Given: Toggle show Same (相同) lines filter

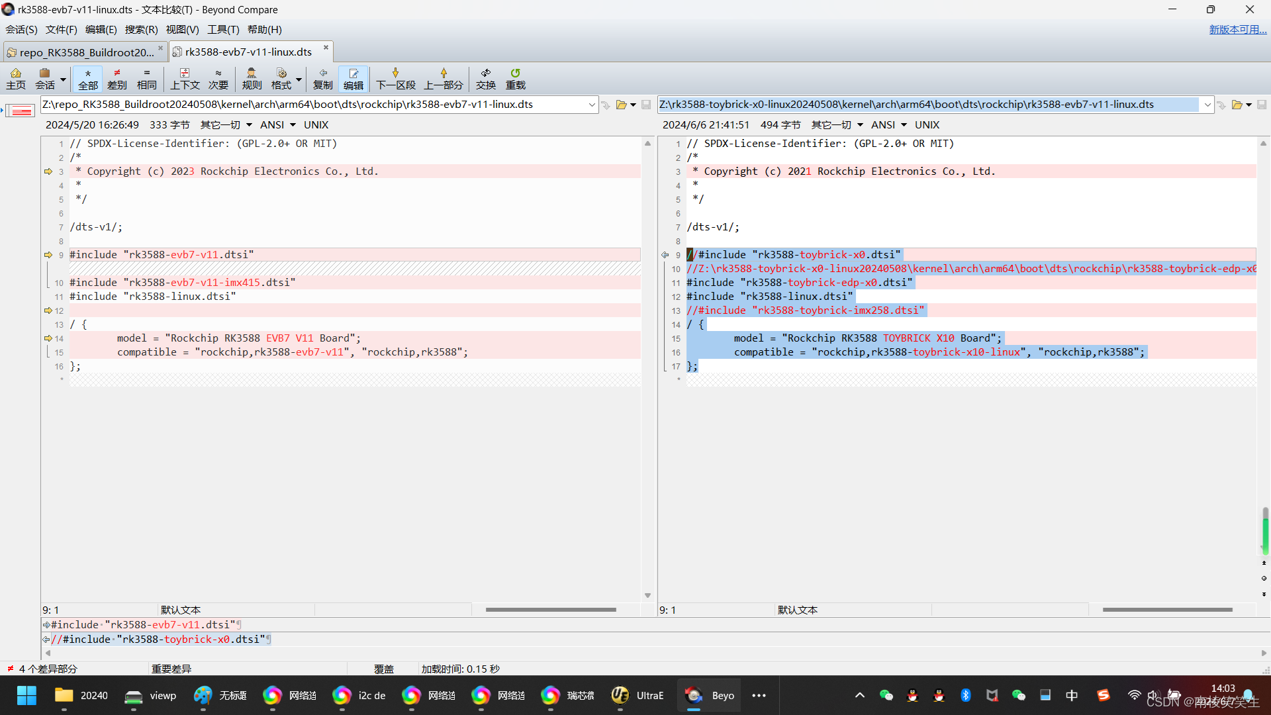Looking at the screenshot, I should [147, 78].
